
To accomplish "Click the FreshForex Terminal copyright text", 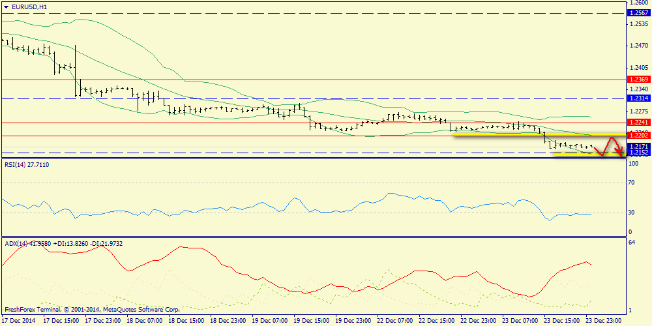I will (x=91, y=310).
